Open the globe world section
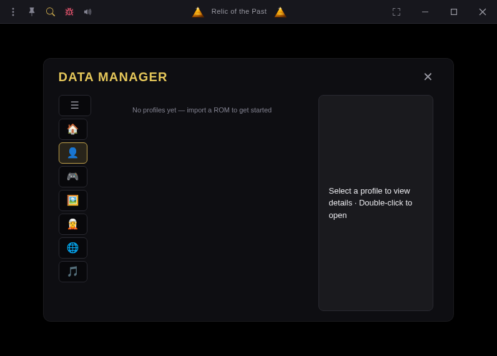This screenshot has height=356, width=497. (x=73, y=248)
